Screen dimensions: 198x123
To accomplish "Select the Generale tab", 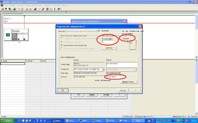I will point(61,31).
